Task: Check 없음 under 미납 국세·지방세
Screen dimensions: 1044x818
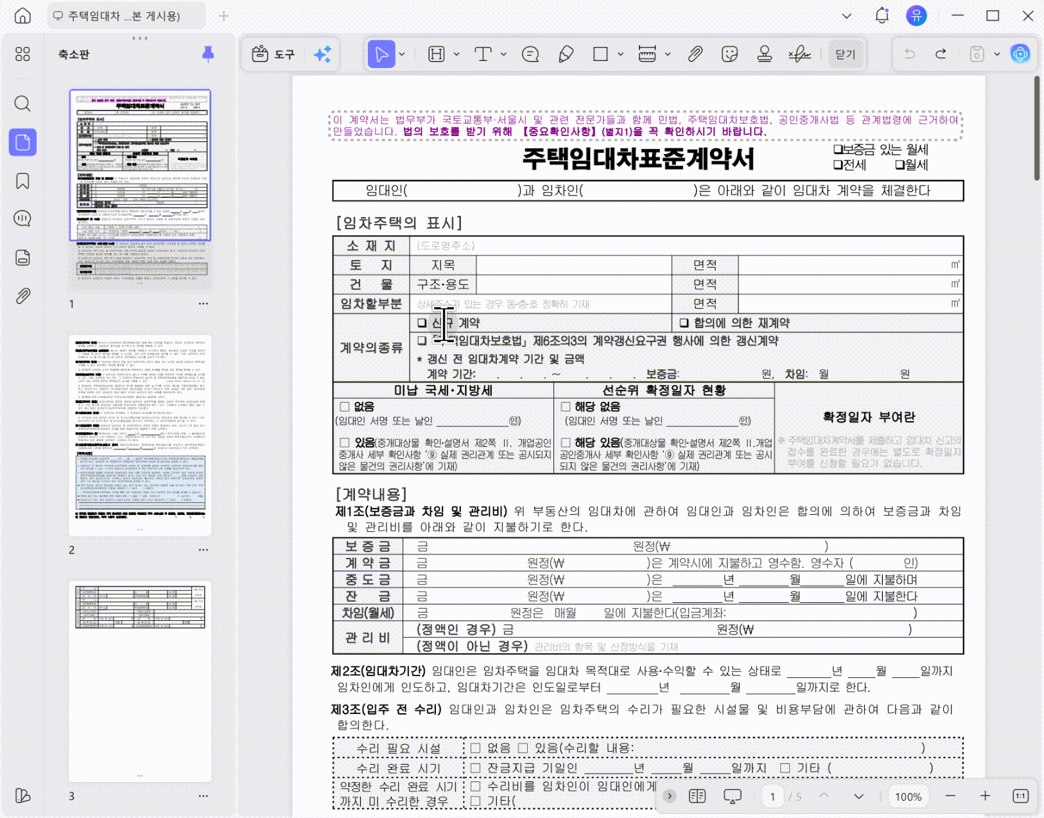Action: point(345,406)
